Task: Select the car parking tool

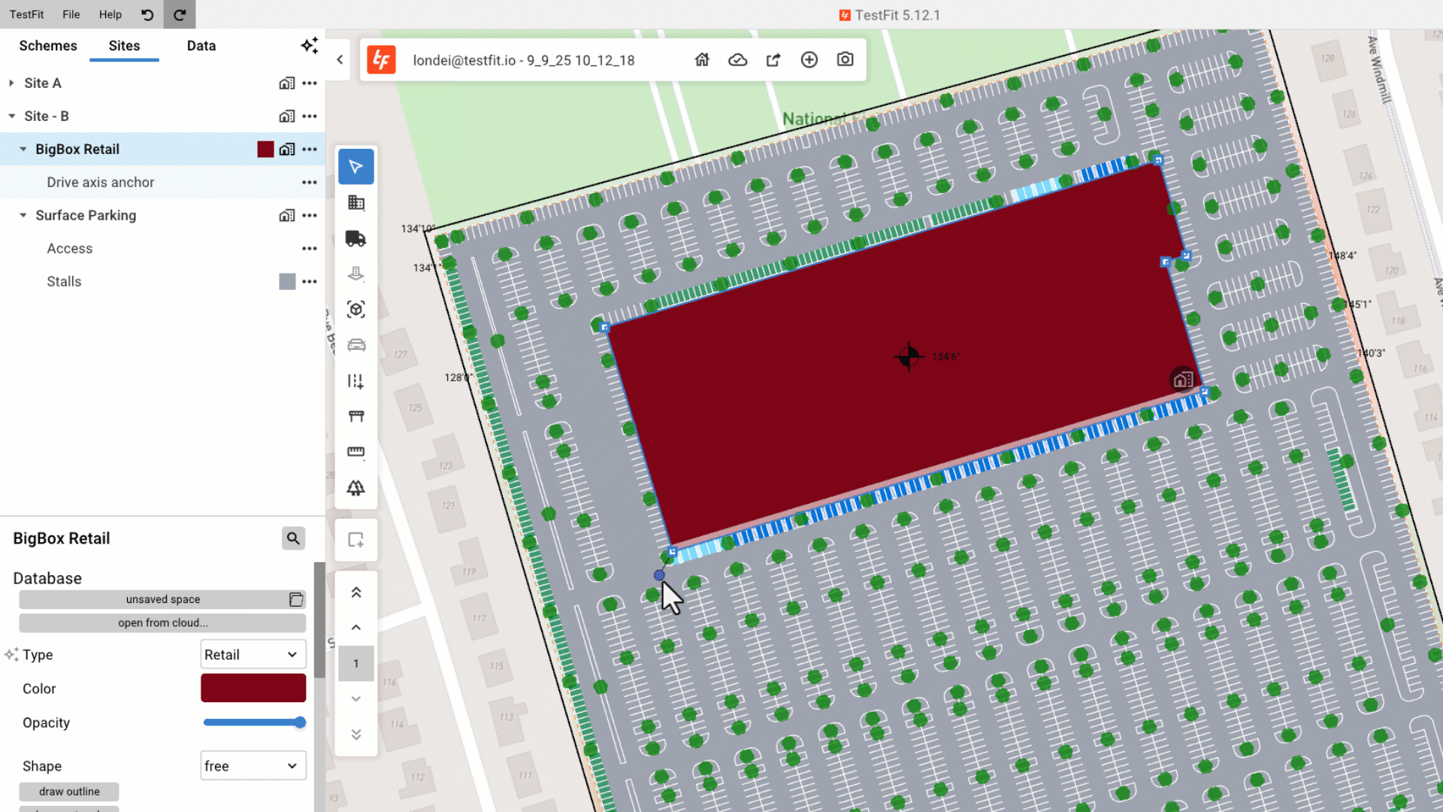Action: [x=355, y=345]
